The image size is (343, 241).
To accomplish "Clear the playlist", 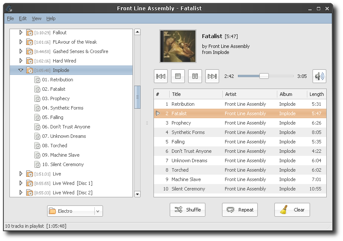I will click(x=292, y=210).
